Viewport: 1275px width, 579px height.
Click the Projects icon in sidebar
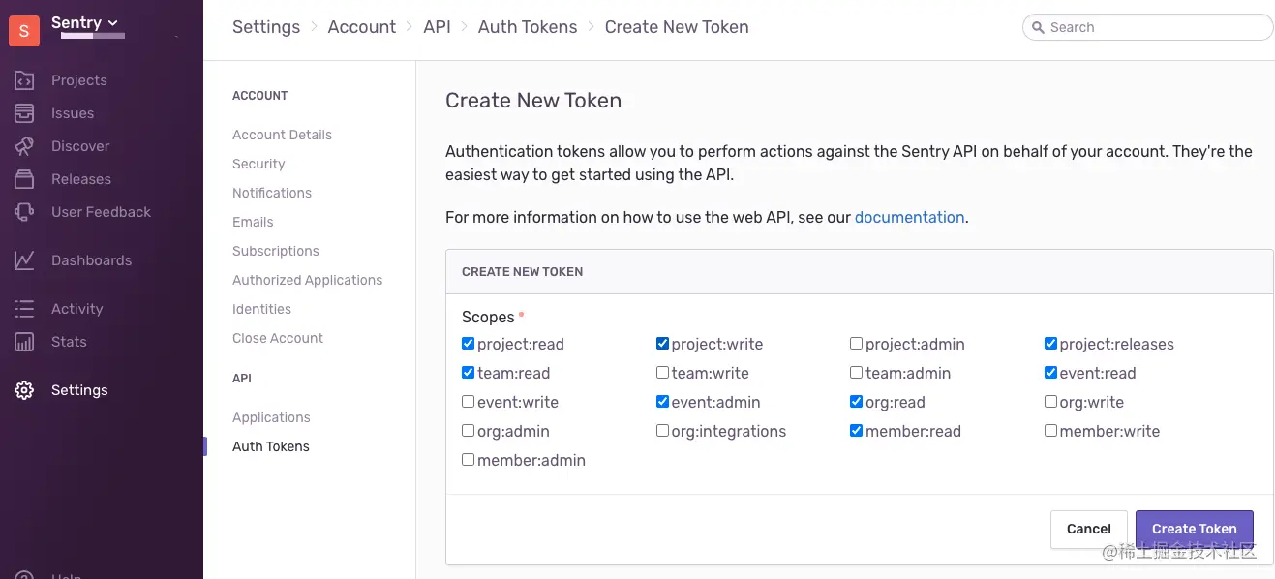click(24, 80)
